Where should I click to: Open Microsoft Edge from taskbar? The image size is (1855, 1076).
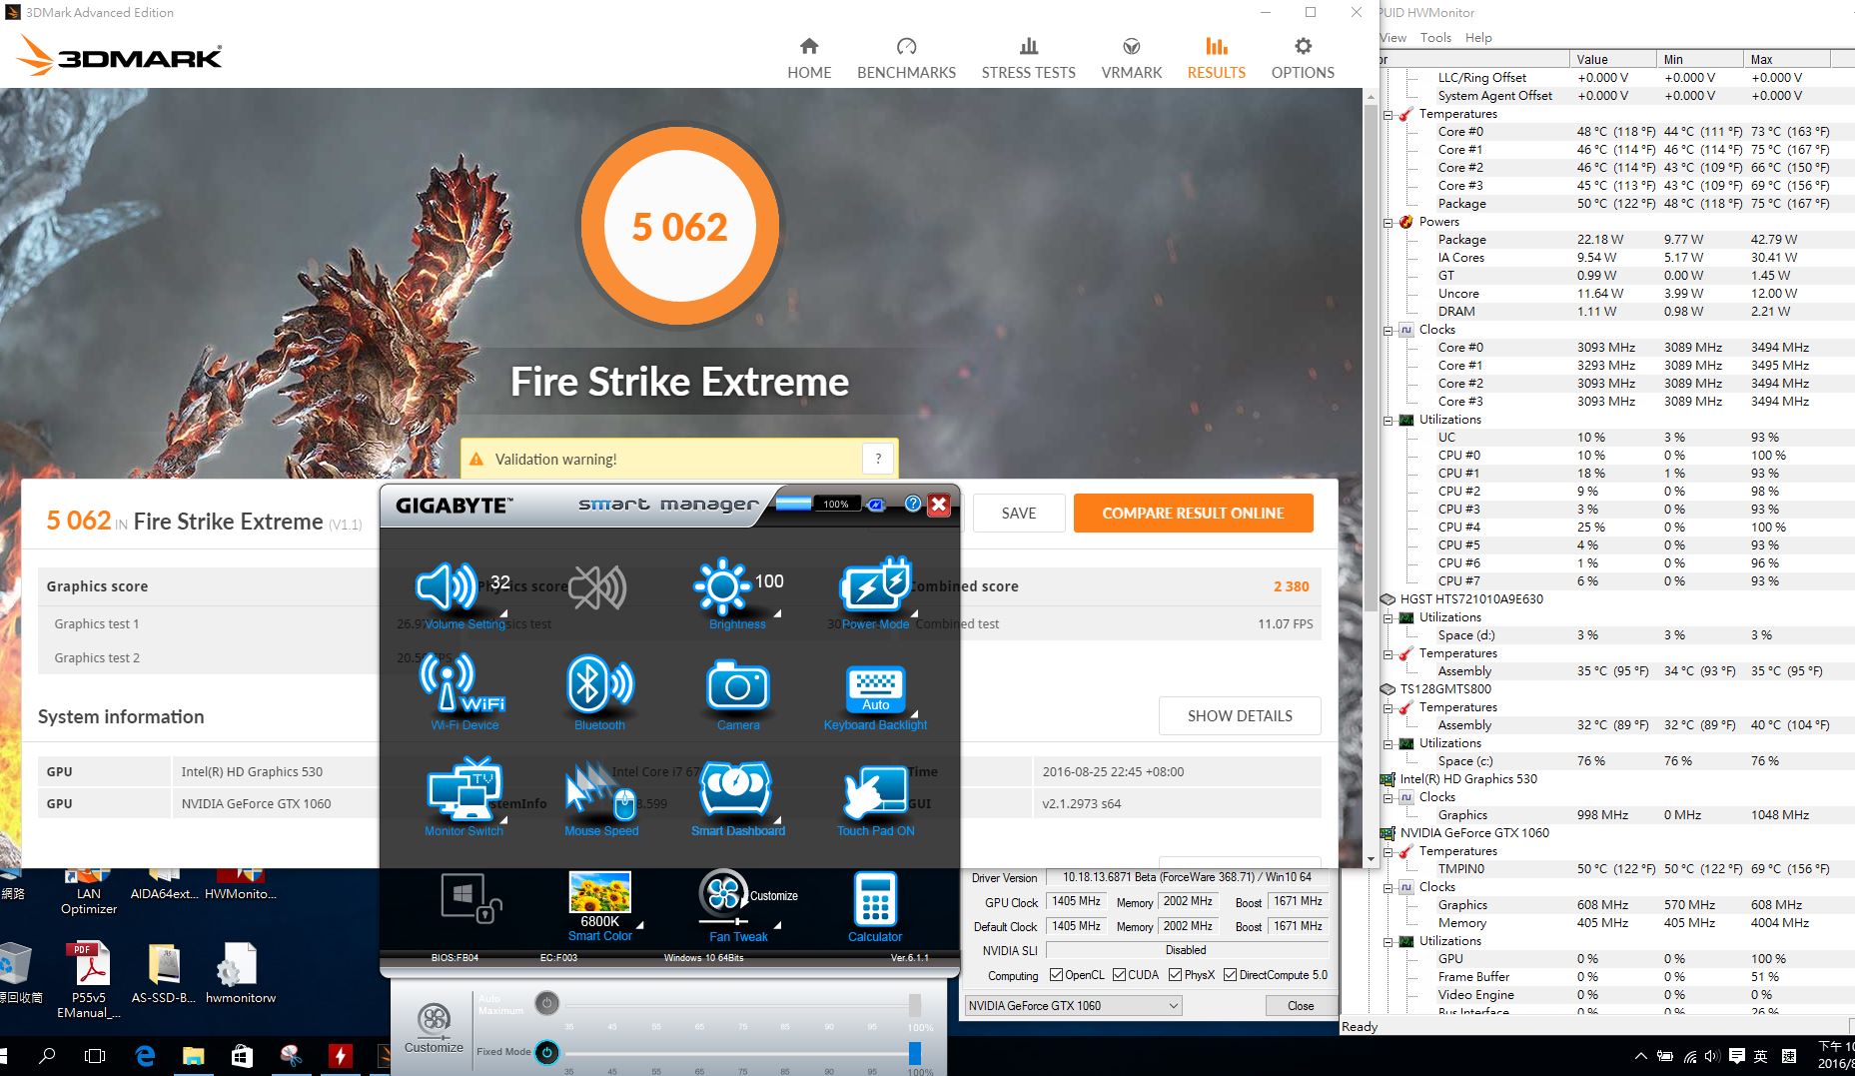(x=145, y=1056)
